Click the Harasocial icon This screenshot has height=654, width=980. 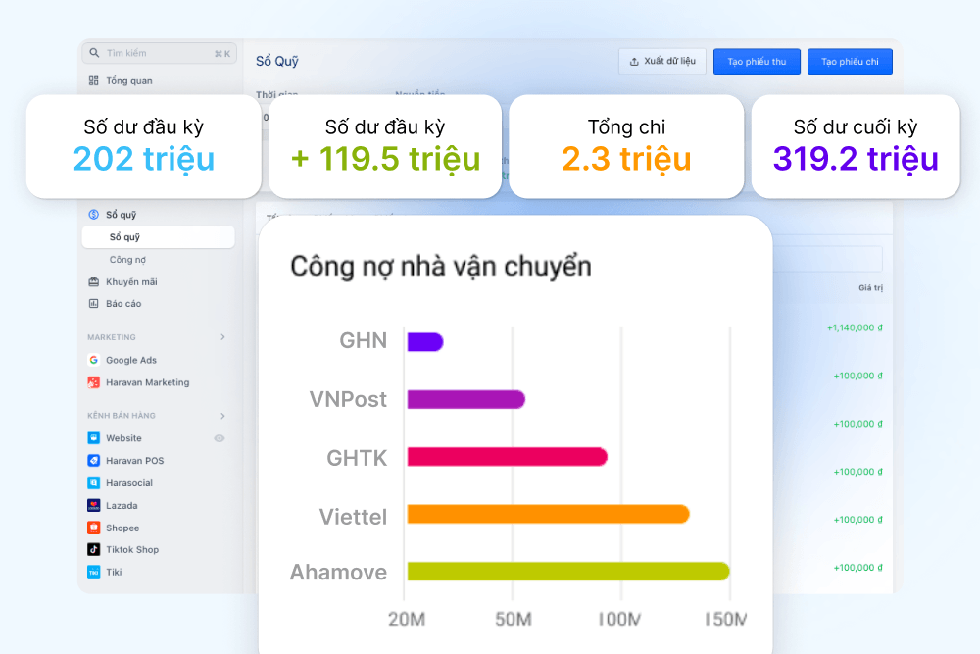[94, 483]
